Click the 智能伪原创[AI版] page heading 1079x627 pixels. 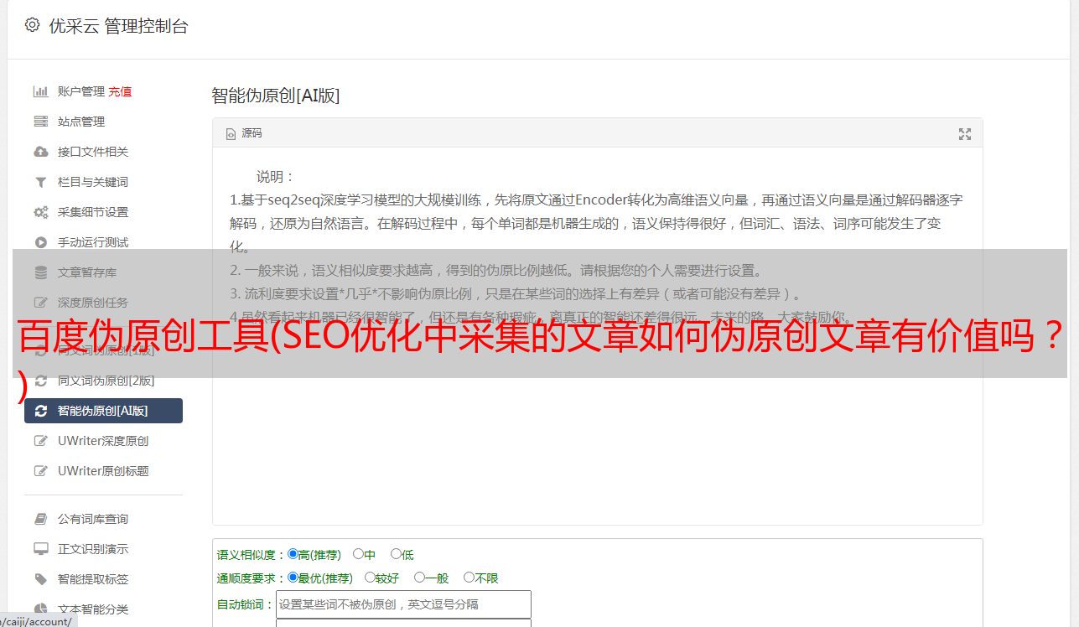[276, 96]
